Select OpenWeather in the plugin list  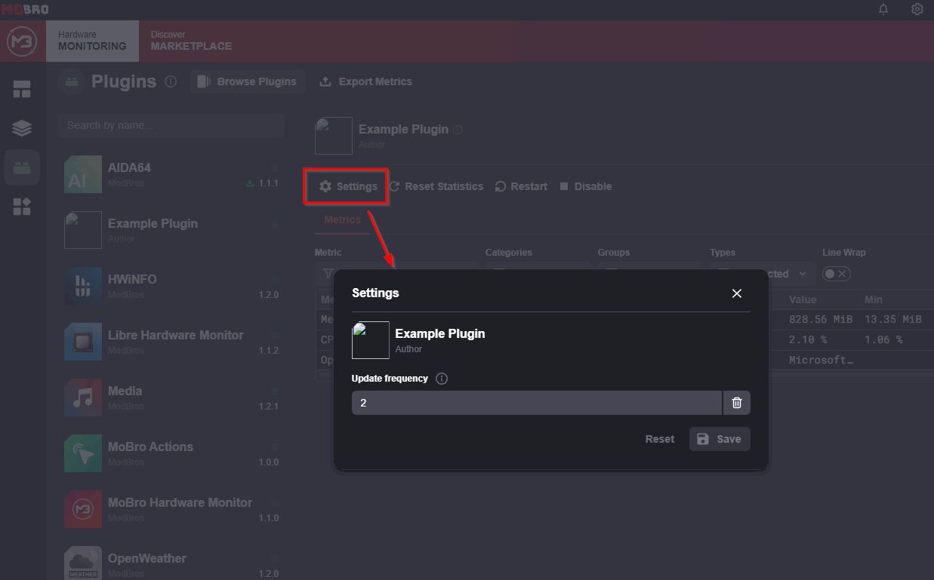[171, 562]
